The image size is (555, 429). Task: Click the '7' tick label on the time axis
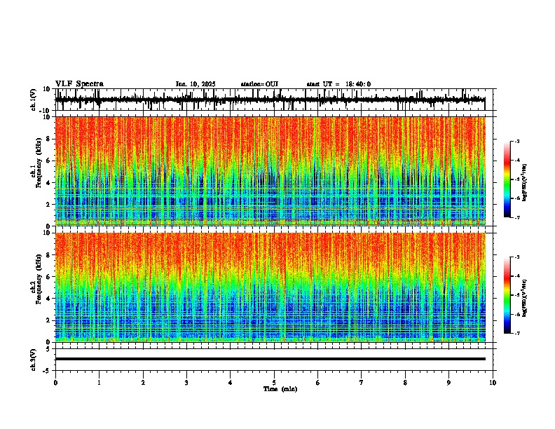point(362,383)
